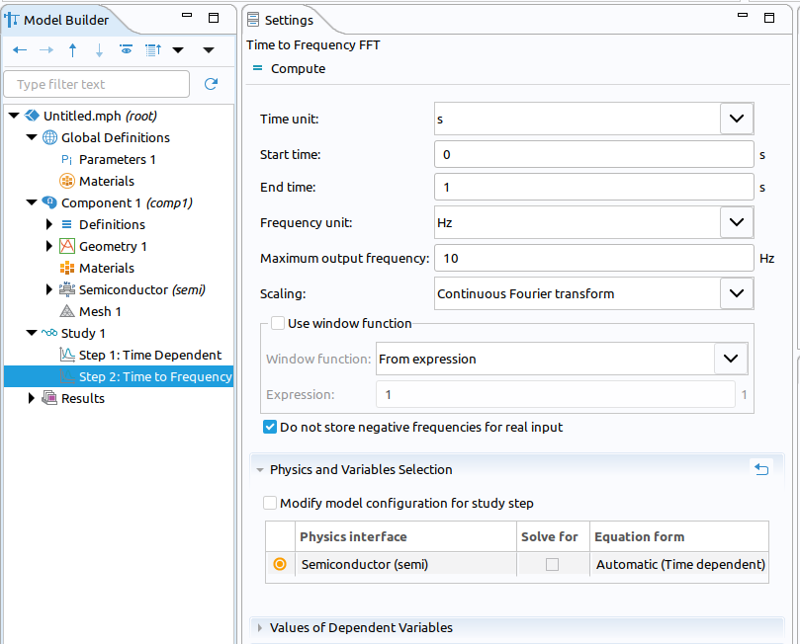Open the Frequency unit dropdown
The width and height of the screenshot is (800, 644).
click(x=737, y=222)
